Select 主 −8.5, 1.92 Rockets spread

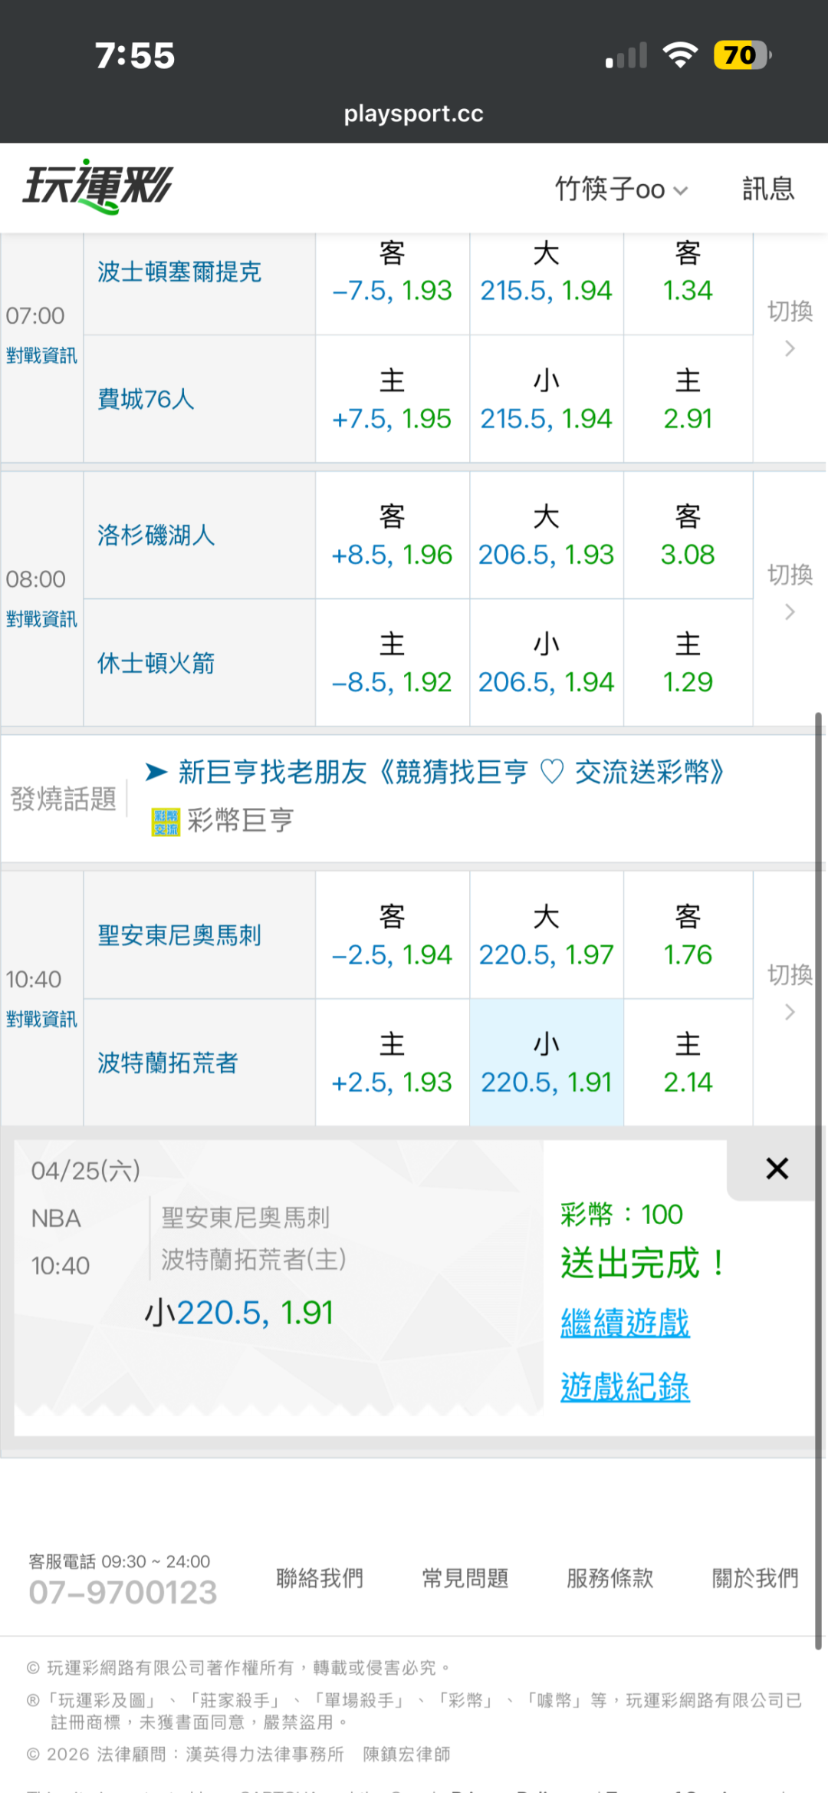click(x=393, y=663)
